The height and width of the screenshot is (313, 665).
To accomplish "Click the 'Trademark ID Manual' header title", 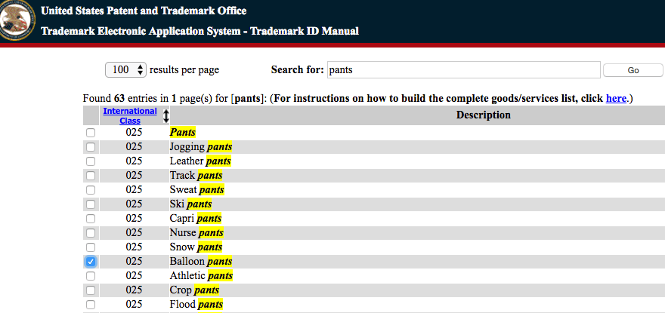I will pos(305,31).
